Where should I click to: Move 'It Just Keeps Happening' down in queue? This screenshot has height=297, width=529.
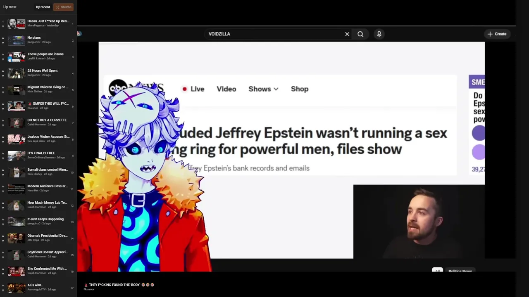[3, 224]
